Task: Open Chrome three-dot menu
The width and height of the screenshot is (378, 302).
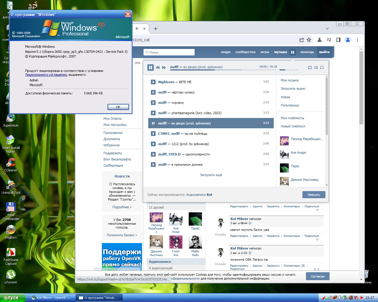Action: click(357, 40)
